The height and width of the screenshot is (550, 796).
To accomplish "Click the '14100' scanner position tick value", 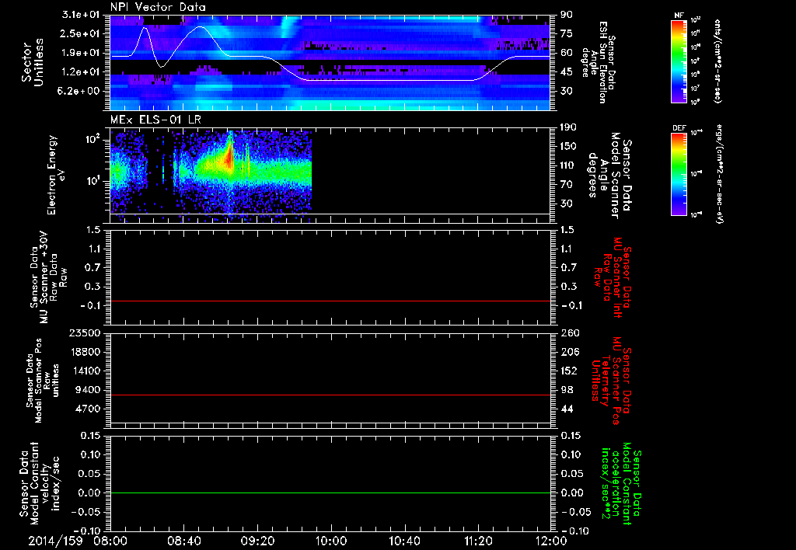I will coord(84,371).
